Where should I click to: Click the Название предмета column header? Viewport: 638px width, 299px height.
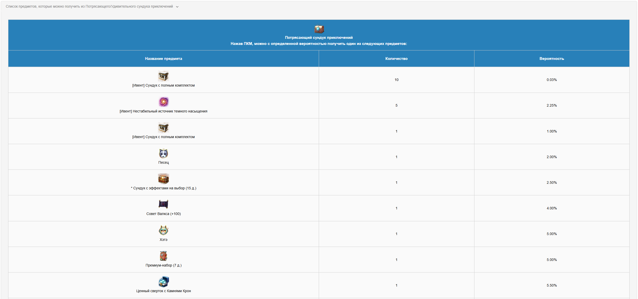(x=163, y=59)
